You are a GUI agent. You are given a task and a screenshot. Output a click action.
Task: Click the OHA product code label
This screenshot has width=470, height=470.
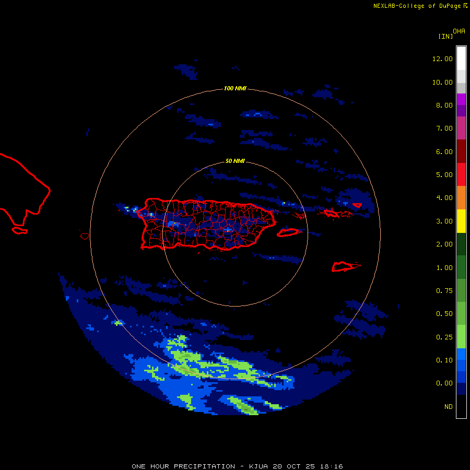tap(459, 31)
